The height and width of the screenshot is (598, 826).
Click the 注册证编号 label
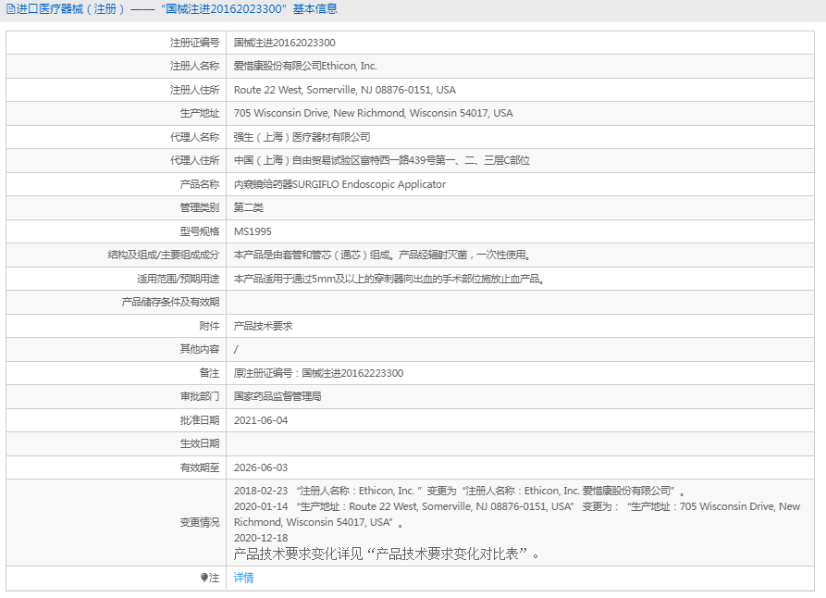click(194, 43)
